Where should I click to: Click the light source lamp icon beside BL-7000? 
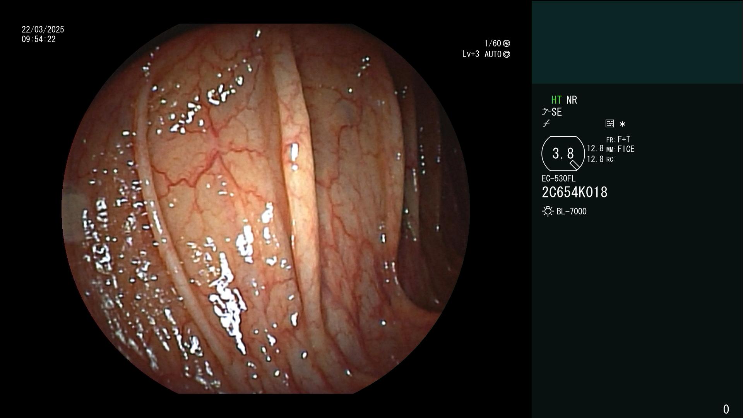(x=548, y=211)
